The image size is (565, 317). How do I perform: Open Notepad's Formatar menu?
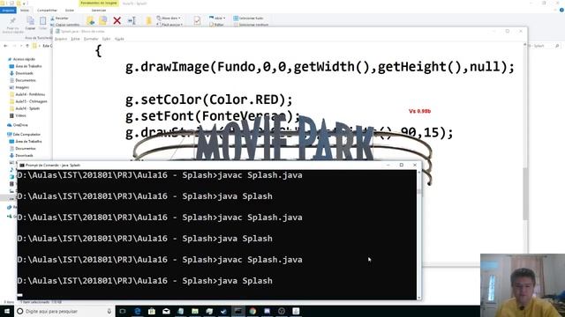pos(91,39)
